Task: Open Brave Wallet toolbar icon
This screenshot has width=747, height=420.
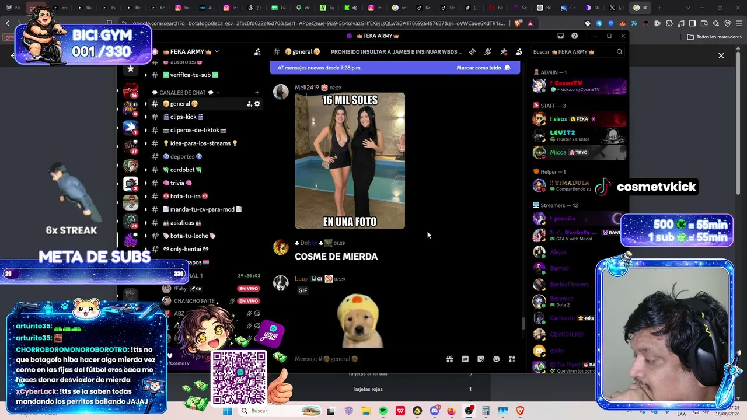Action: coord(704,23)
